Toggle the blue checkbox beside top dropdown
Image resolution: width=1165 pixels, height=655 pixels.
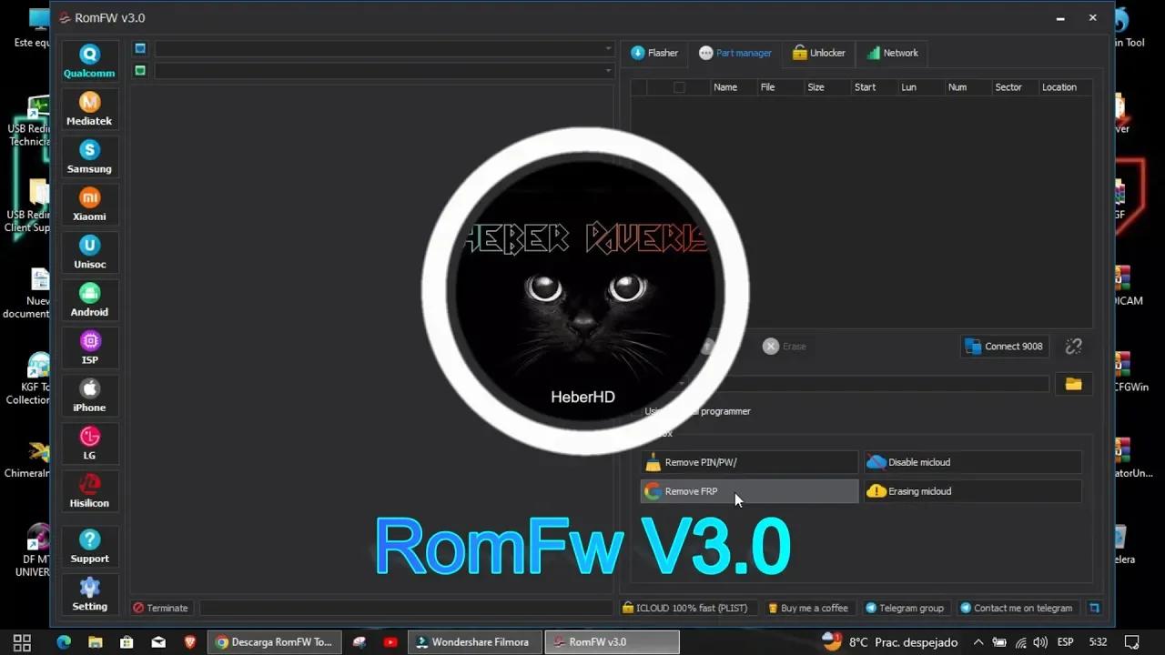pyautogui.click(x=140, y=48)
